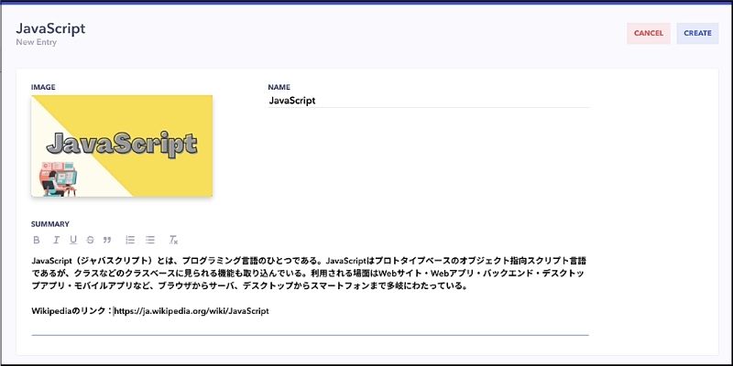Toggle italic formatting in summary toolbar

tap(56, 240)
